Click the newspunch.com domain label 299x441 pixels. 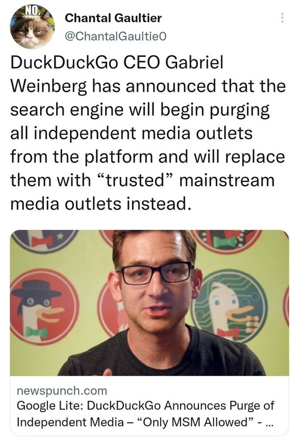click(62, 391)
